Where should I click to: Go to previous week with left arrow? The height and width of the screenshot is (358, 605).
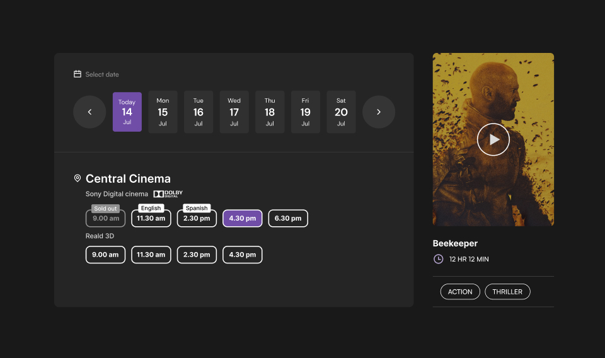(89, 112)
